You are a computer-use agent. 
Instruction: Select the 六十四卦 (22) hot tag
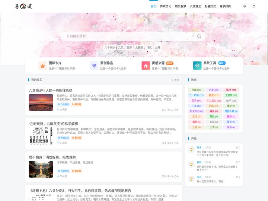[x=196, y=95]
